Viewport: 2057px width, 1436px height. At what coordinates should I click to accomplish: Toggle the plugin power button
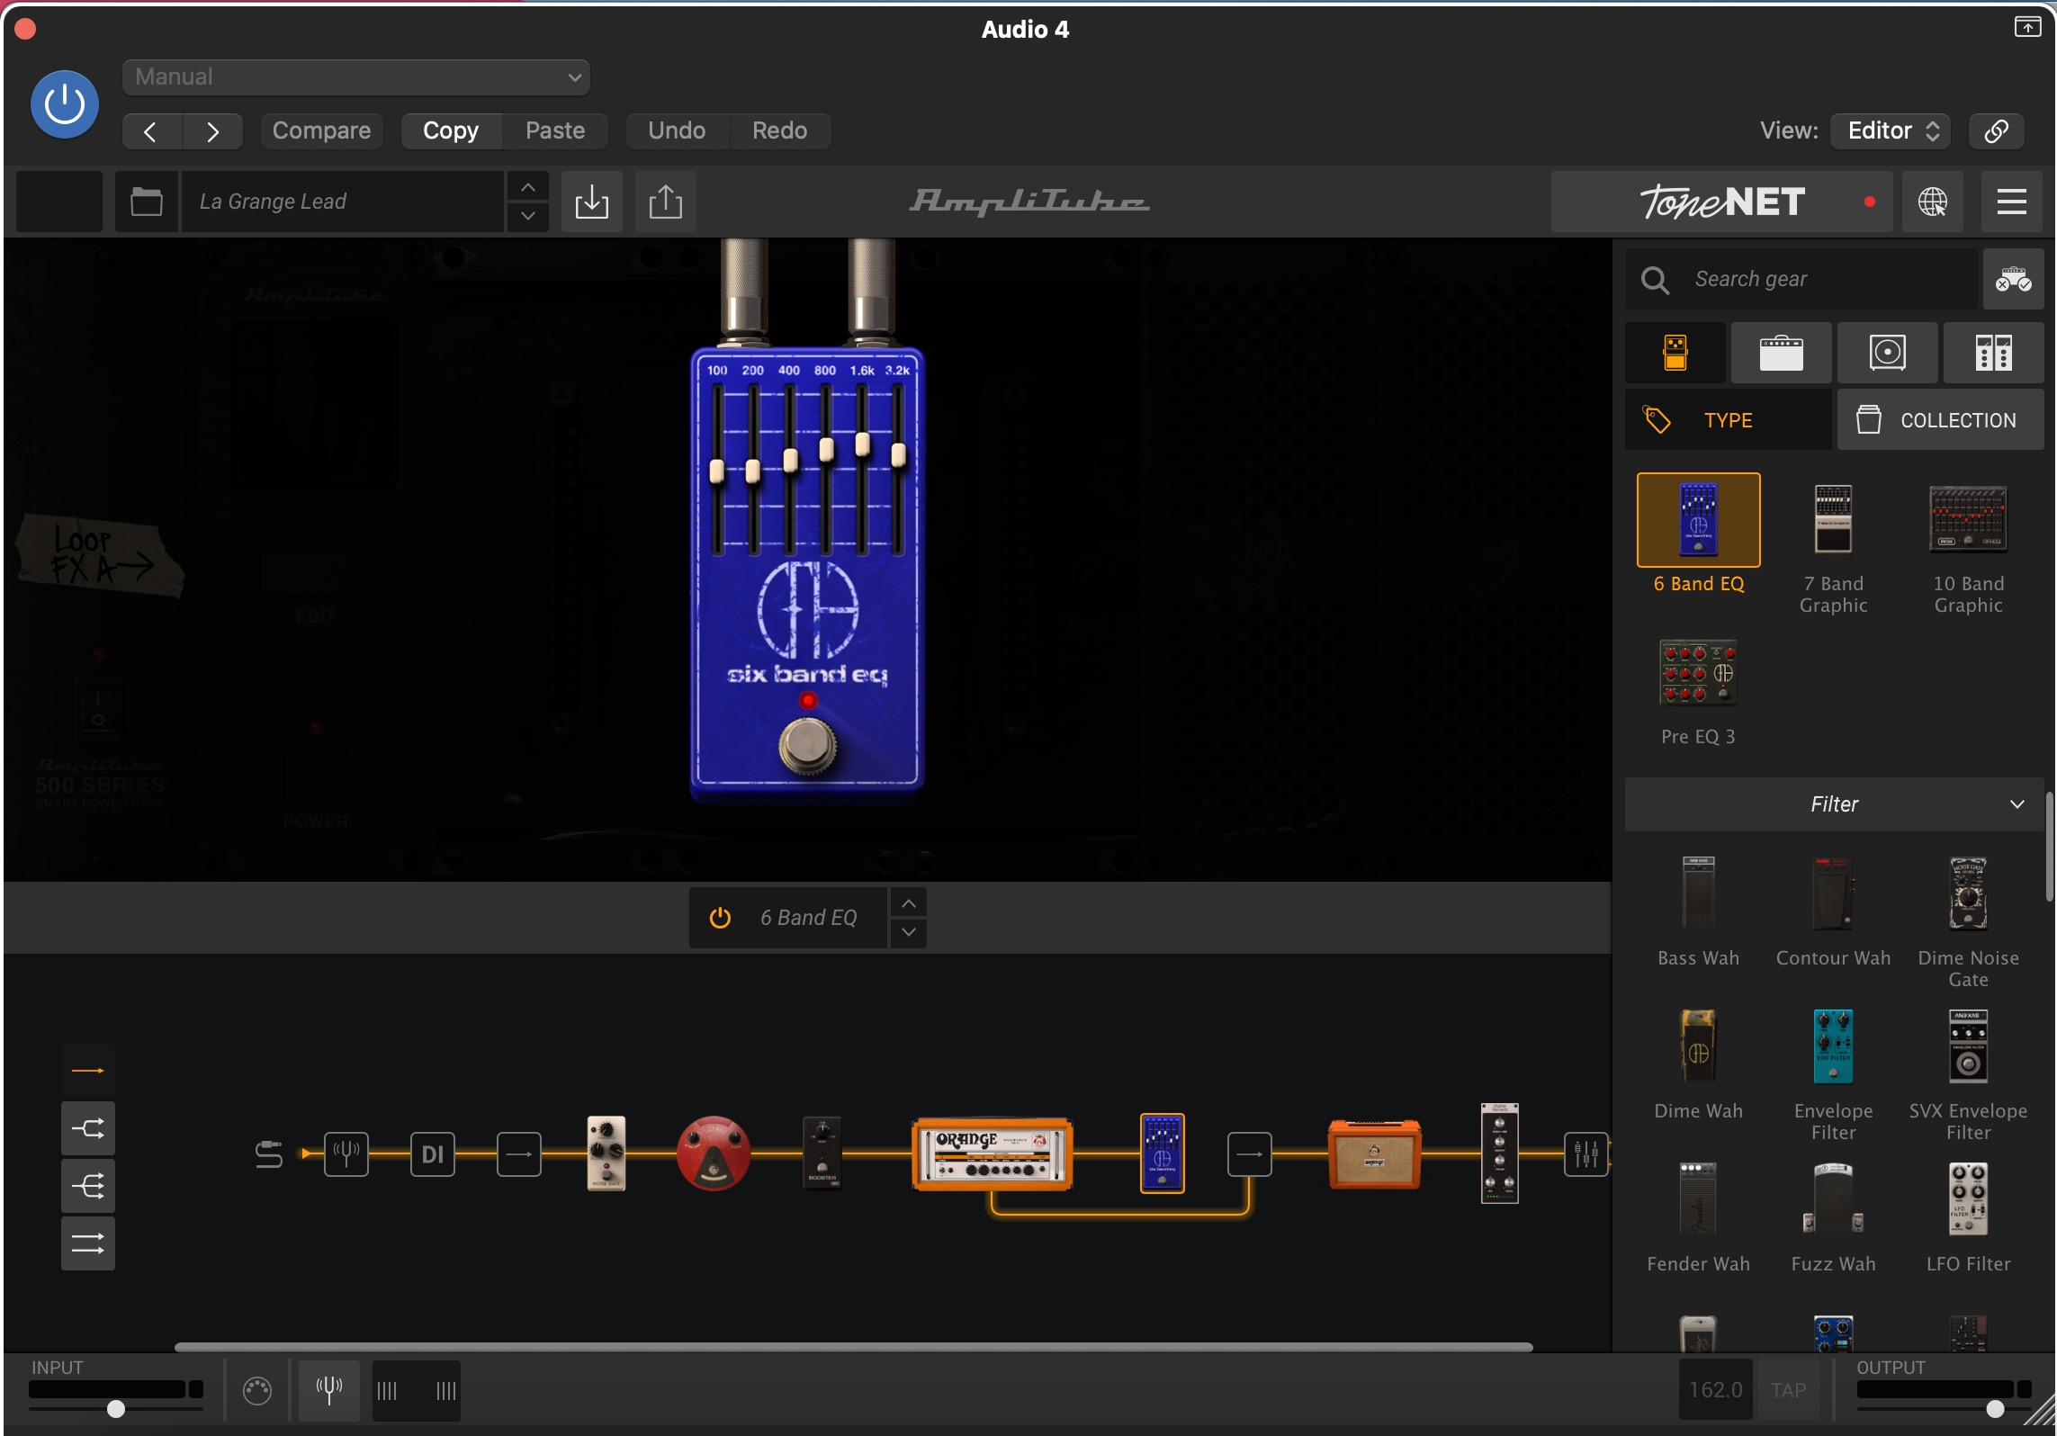pos(65,104)
